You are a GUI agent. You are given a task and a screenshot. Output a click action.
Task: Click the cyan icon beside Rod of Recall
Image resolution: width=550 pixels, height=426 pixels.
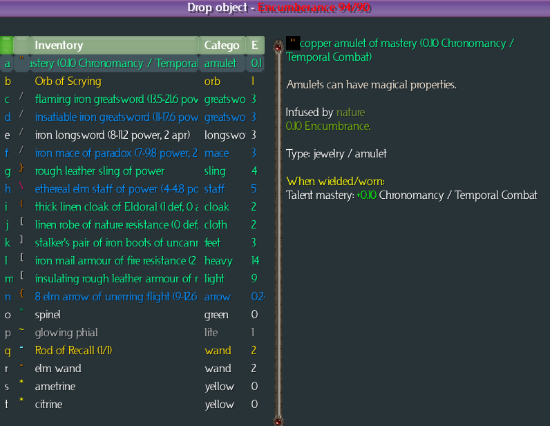21,347
